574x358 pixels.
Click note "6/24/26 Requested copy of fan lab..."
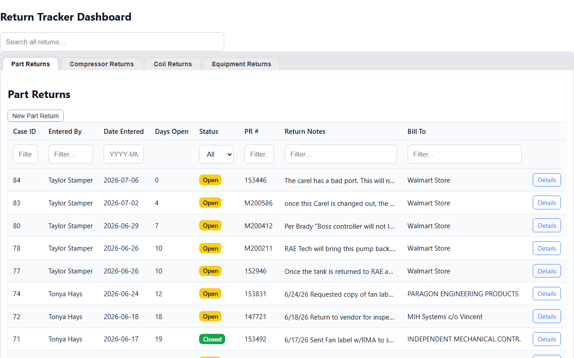pyautogui.click(x=340, y=294)
